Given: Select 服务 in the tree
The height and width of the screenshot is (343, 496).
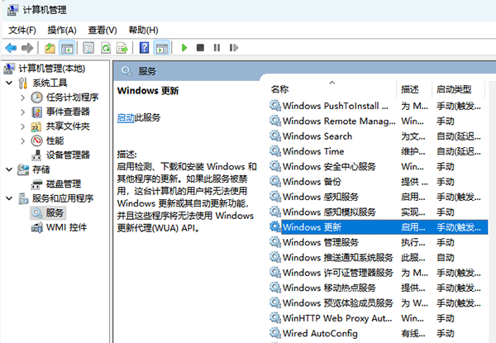Looking at the screenshot, I should (x=55, y=212).
